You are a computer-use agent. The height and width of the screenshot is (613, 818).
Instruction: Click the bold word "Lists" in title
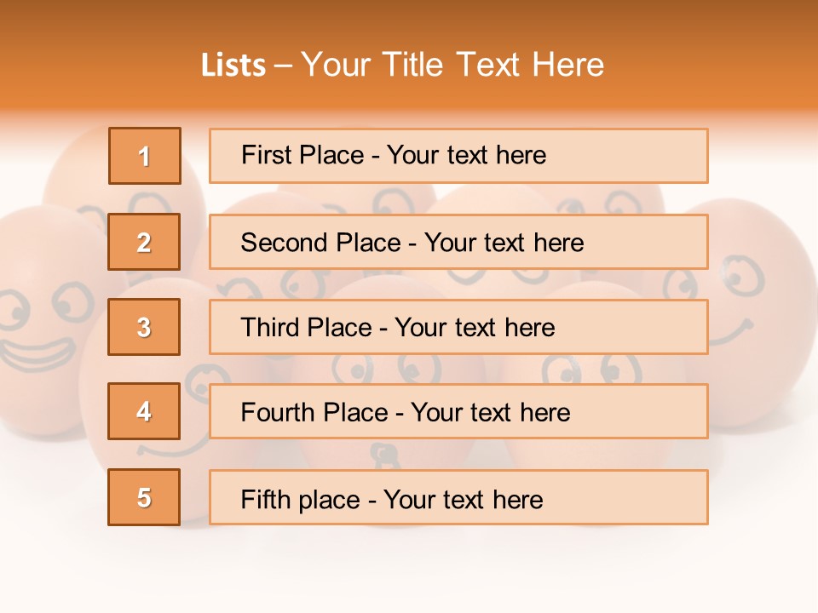click(x=233, y=66)
